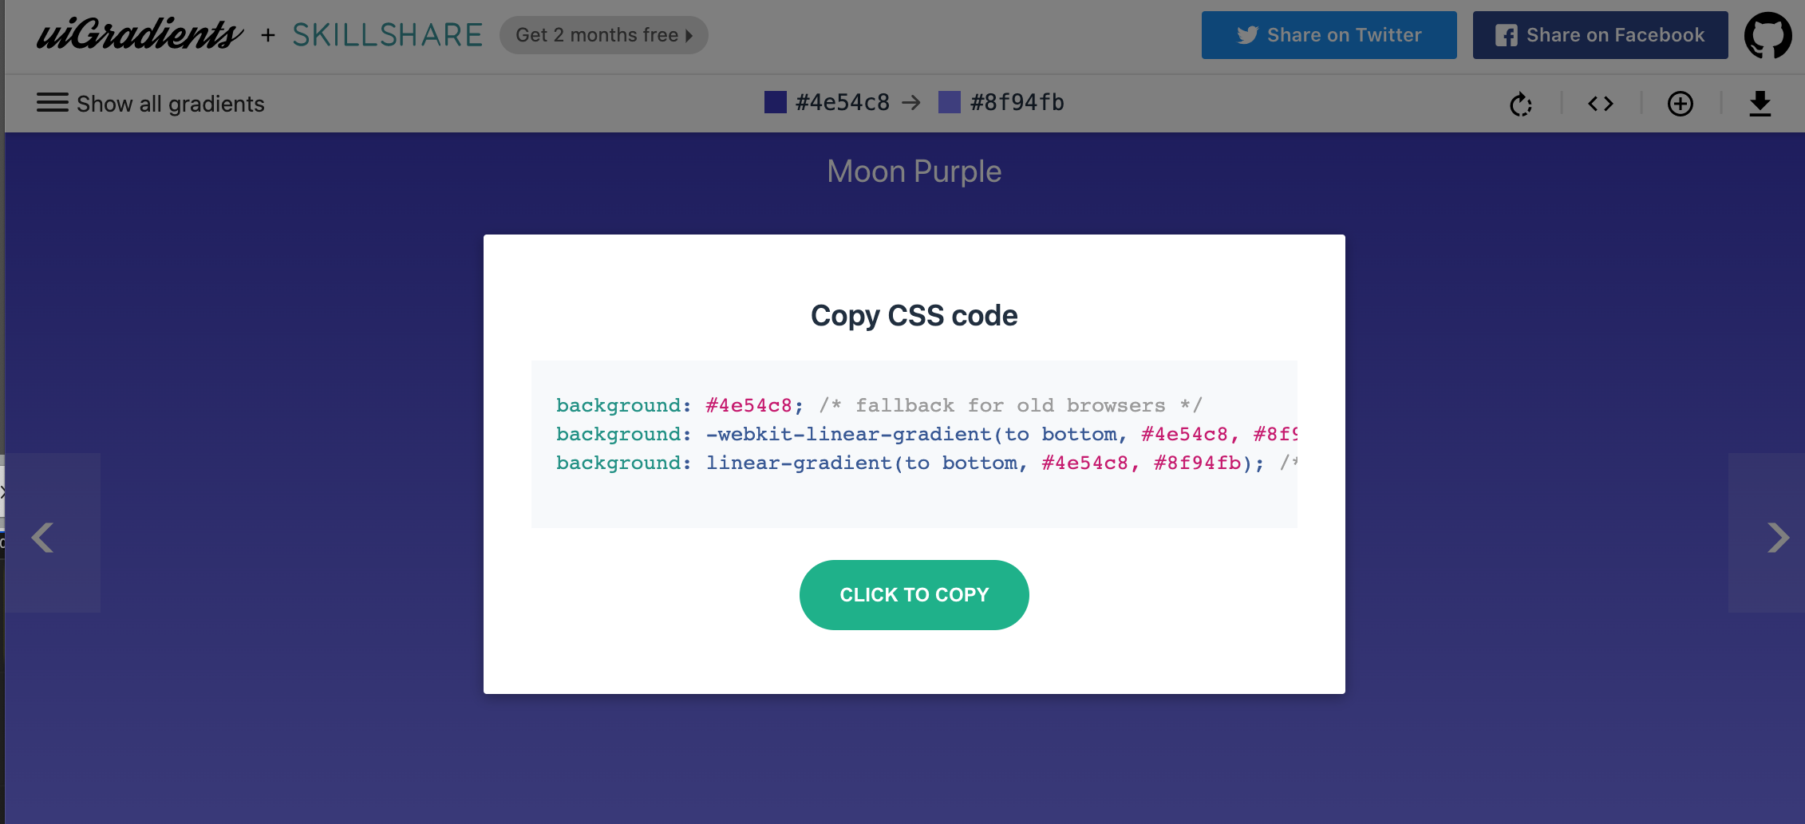Click the rotate gradient direction icon
Viewport: 1805px width, 824px height.
[x=1521, y=104]
